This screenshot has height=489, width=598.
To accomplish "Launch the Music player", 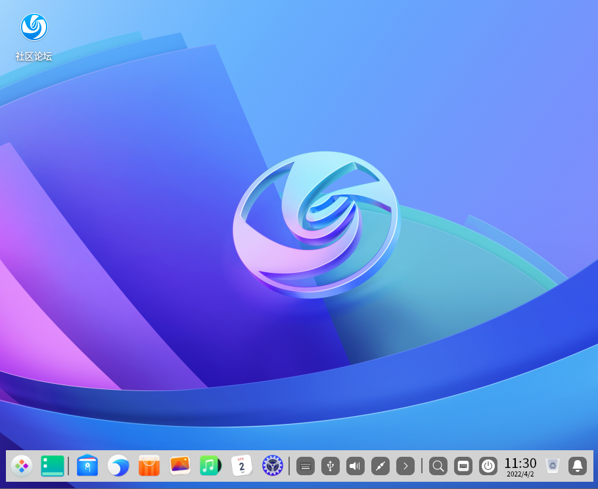I will pyautogui.click(x=210, y=466).
